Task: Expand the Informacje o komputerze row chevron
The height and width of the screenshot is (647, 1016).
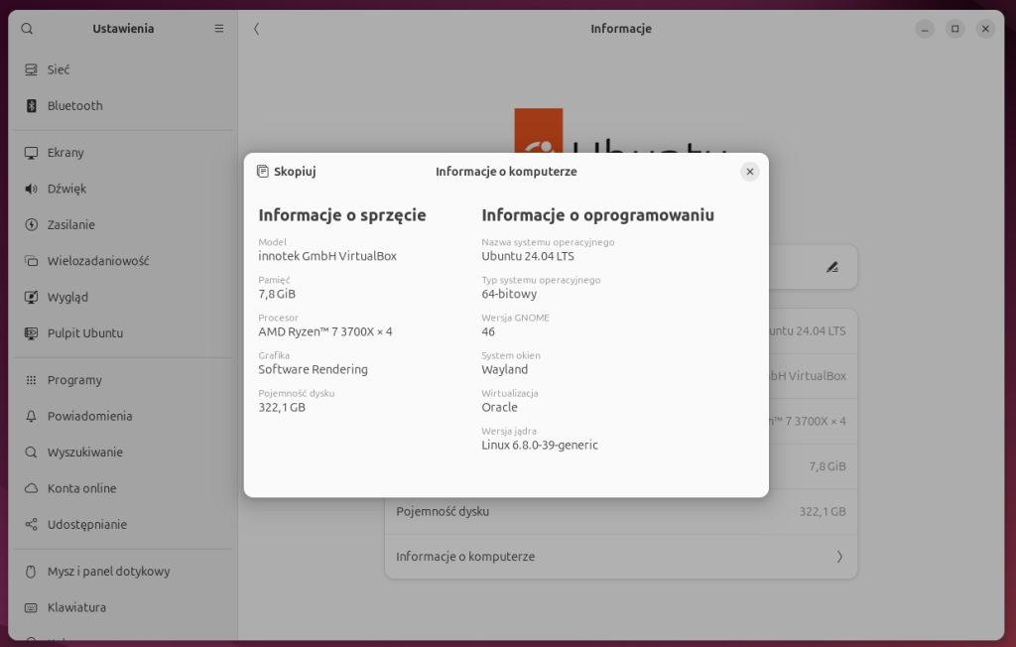Action: pyautogui.click(x=839, y=557)
